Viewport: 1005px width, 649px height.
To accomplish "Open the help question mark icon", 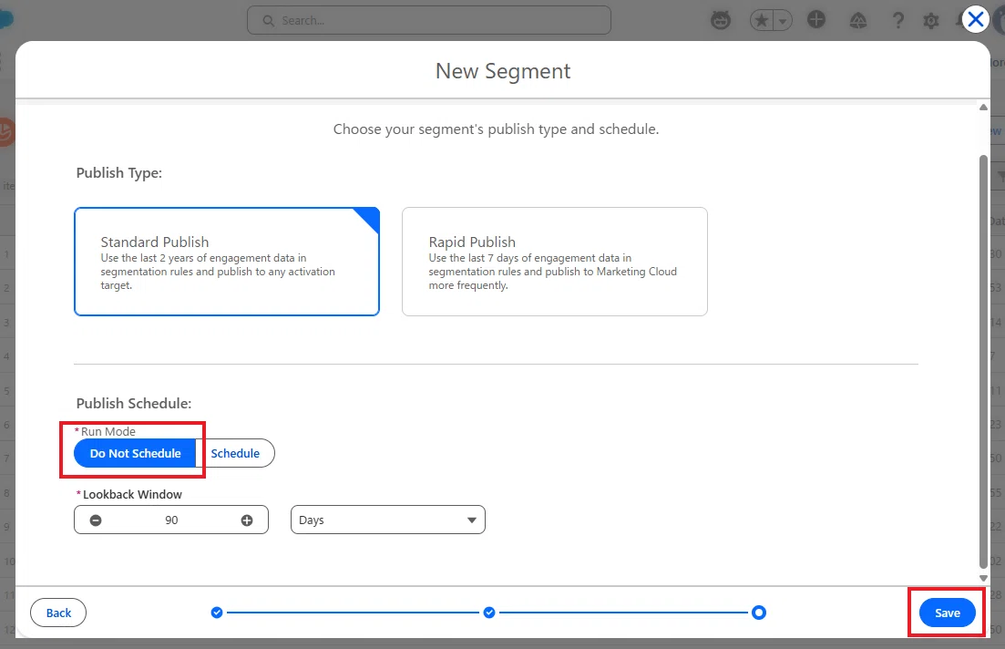I will click(x=898, y=21).
